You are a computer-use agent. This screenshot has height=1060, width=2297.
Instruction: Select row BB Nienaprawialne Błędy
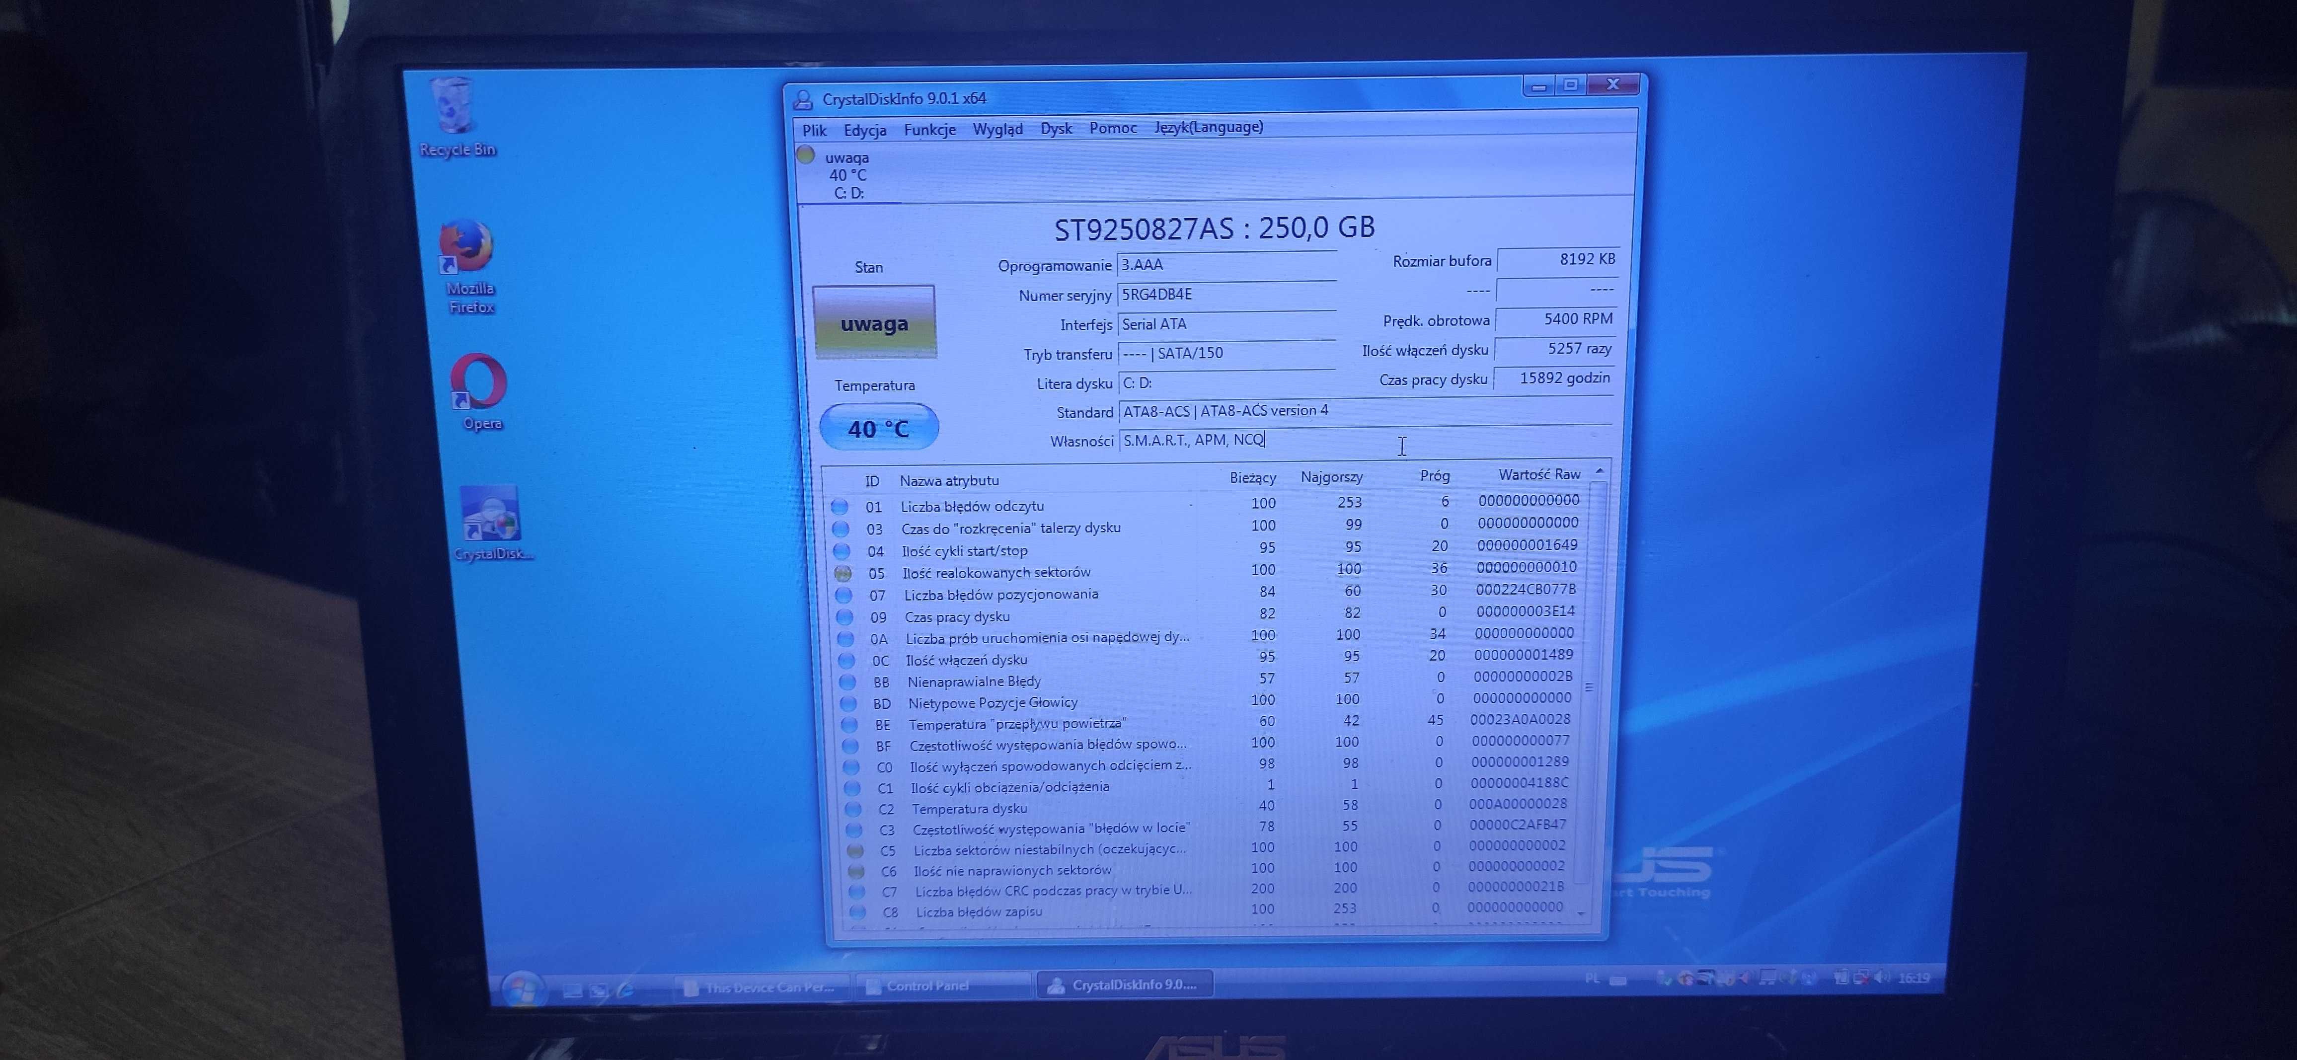tap(1207, 680)
